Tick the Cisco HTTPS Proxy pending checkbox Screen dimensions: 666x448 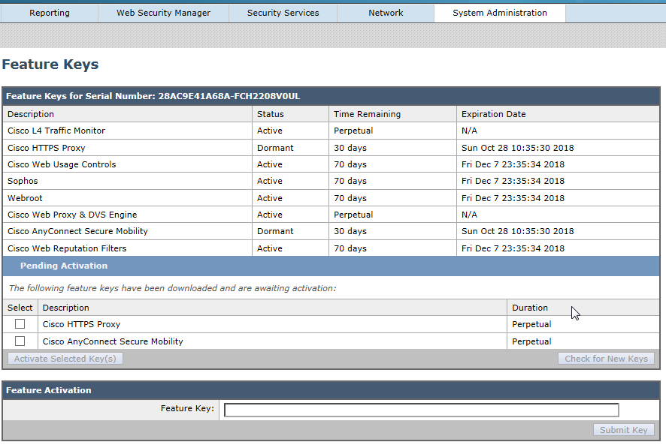[x=20, y=324]
